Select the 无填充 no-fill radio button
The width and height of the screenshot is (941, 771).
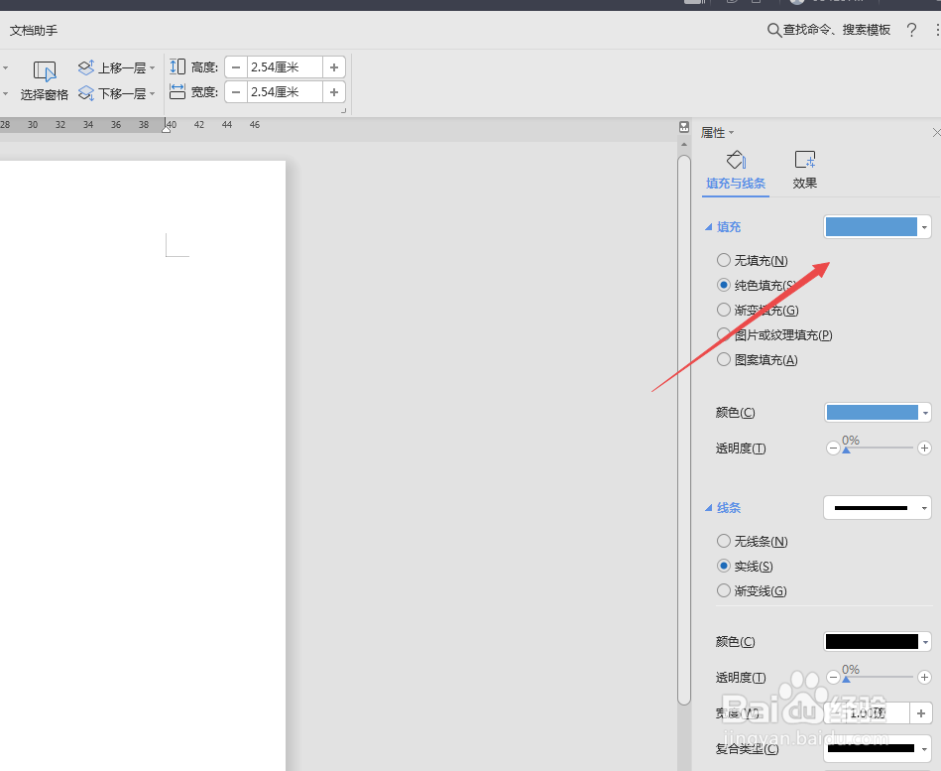pos(724,260)
